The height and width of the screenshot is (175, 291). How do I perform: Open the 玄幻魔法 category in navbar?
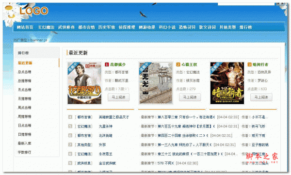pyautogui.click(x=46, y=27)
